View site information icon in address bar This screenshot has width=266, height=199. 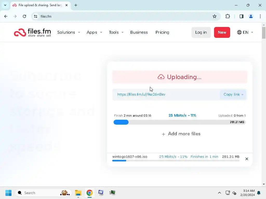pos(36,16)
